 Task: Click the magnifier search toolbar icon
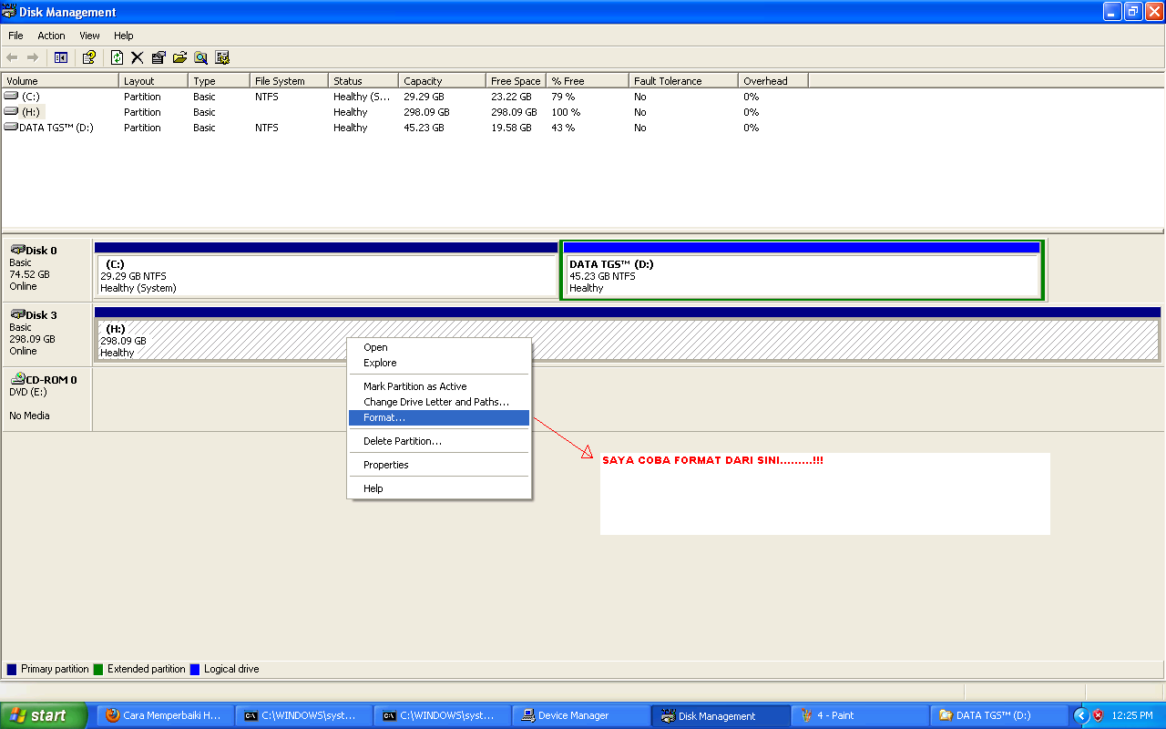pyautogui.click(x=199, y=56)
